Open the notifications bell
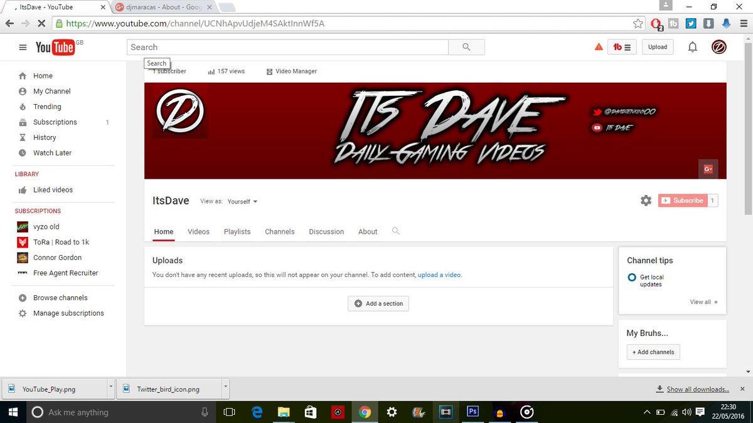Viewport: 753px width, 423px height. tap(693, 47)
